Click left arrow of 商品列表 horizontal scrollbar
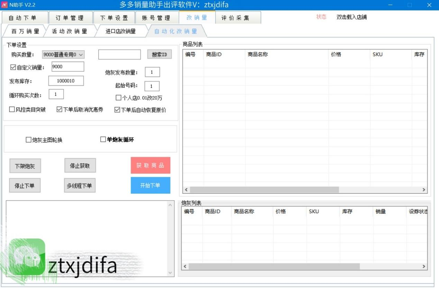This screenshot has width=439, height=291. click(x=186, y=190)
